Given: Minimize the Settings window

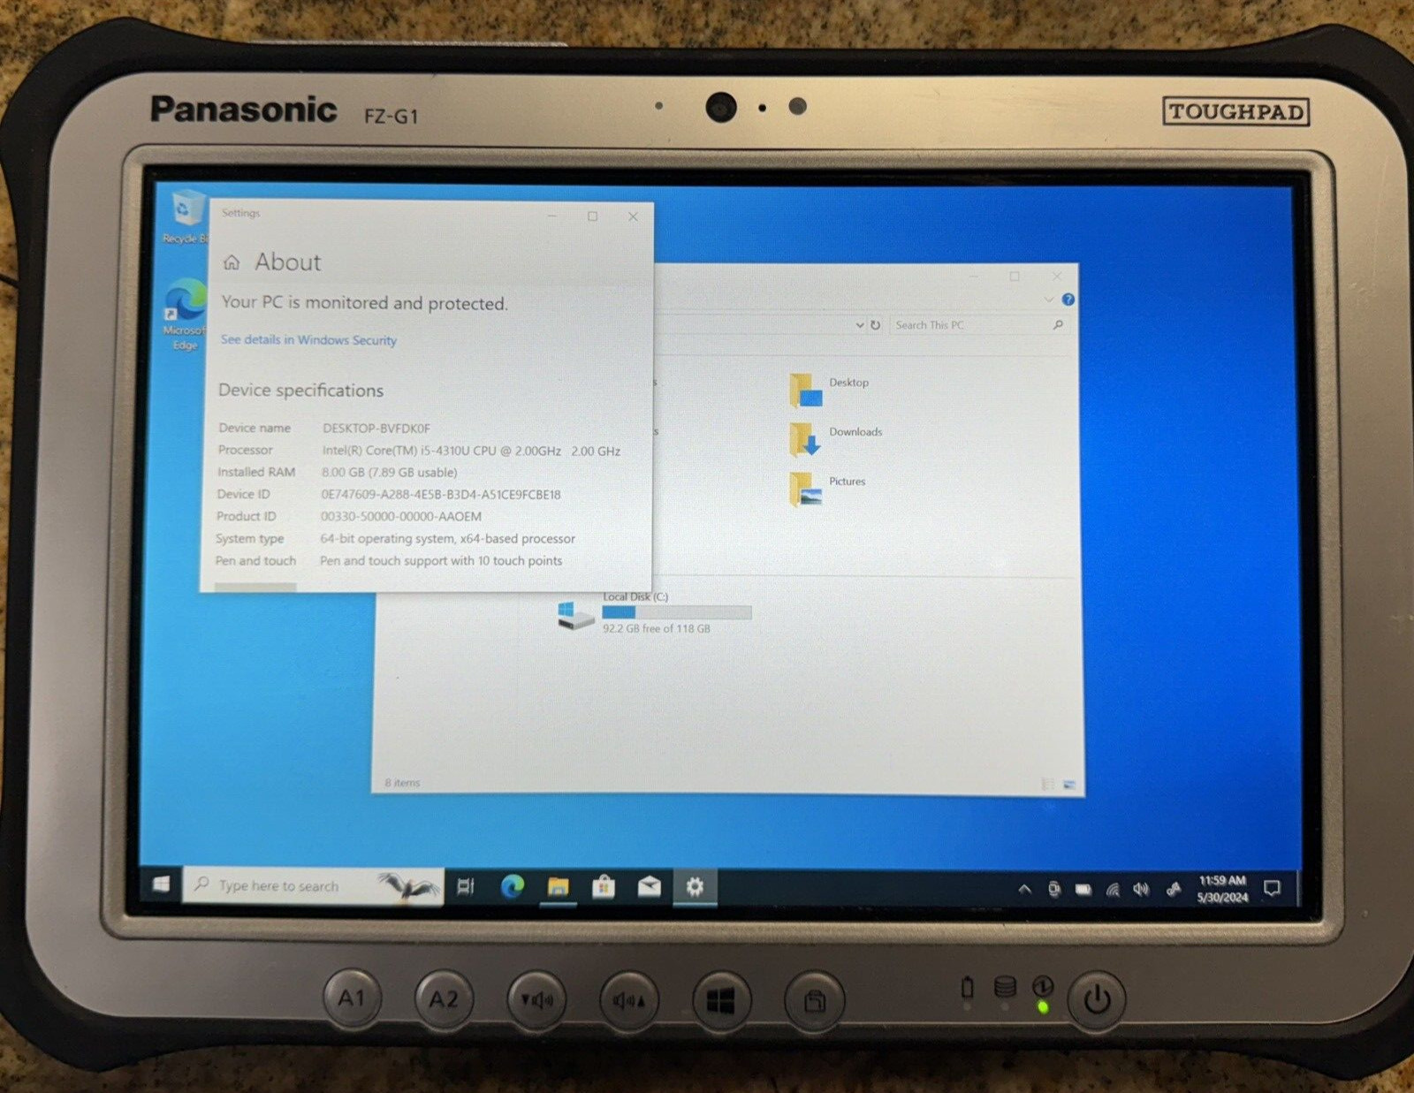Looking at the screenshot, I should tap(551, 216).
